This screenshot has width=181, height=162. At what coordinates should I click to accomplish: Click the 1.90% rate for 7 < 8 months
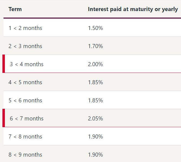[95, 137]
